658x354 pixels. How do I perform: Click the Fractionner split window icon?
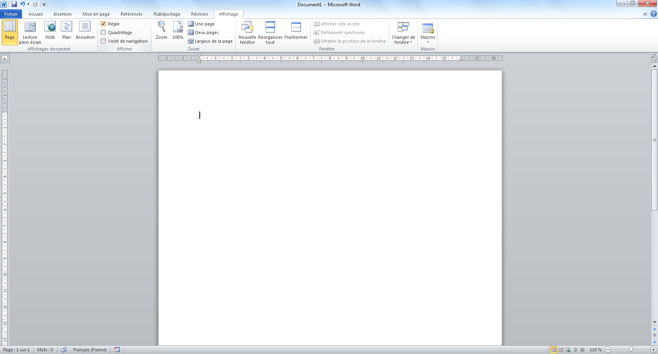[x=296, y=31]
